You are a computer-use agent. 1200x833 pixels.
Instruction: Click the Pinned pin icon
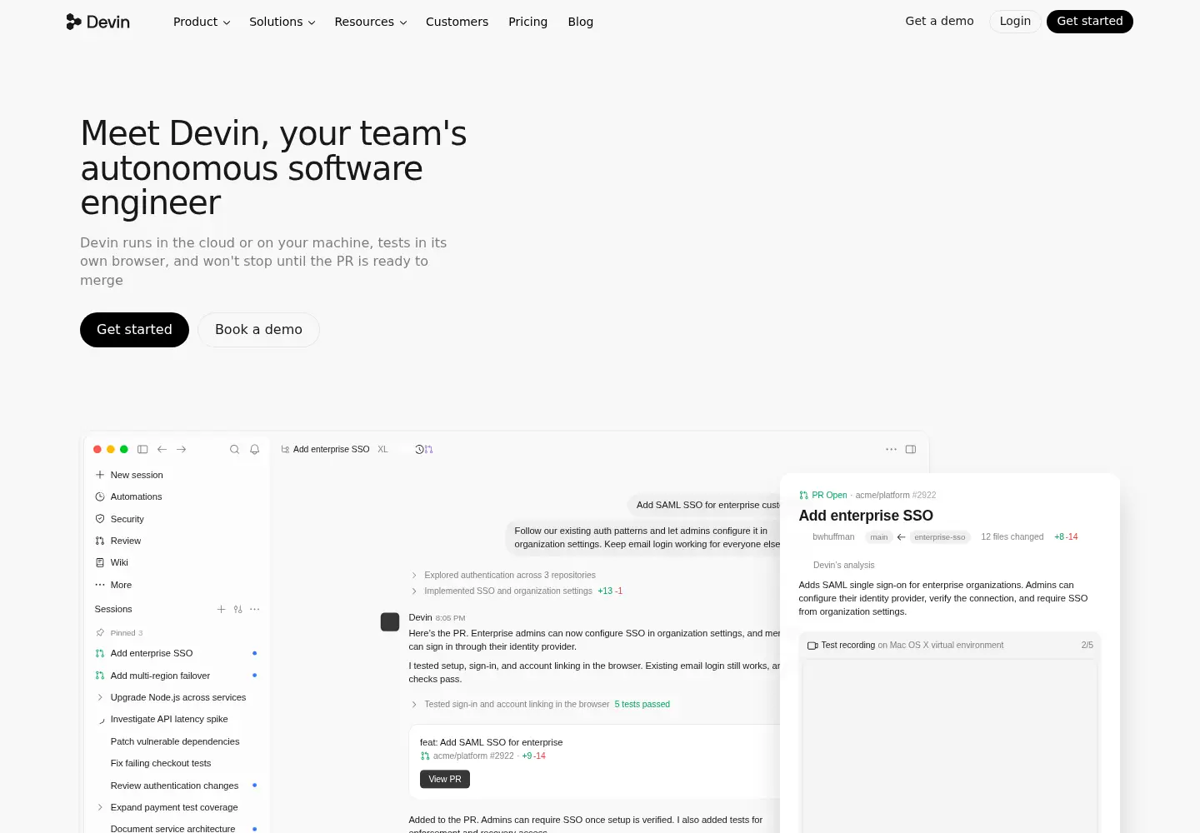pos(100,632)
